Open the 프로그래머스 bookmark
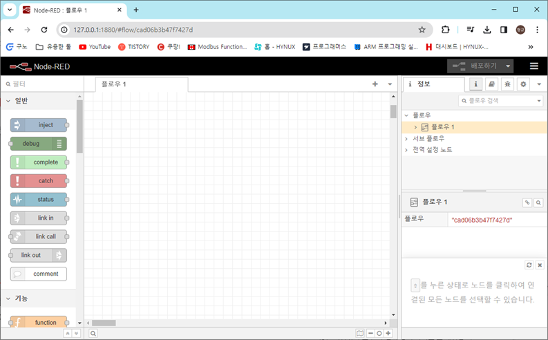This screenshot has width=548, height=340. [324, 47]
